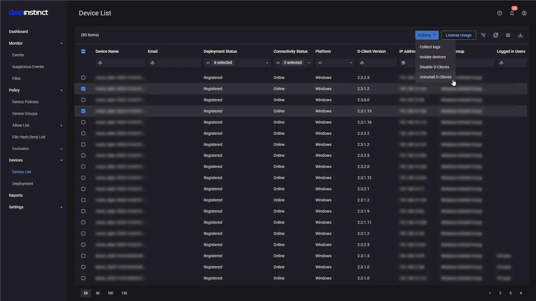Check the row with version 2.3.0.0

pos(83,100)
